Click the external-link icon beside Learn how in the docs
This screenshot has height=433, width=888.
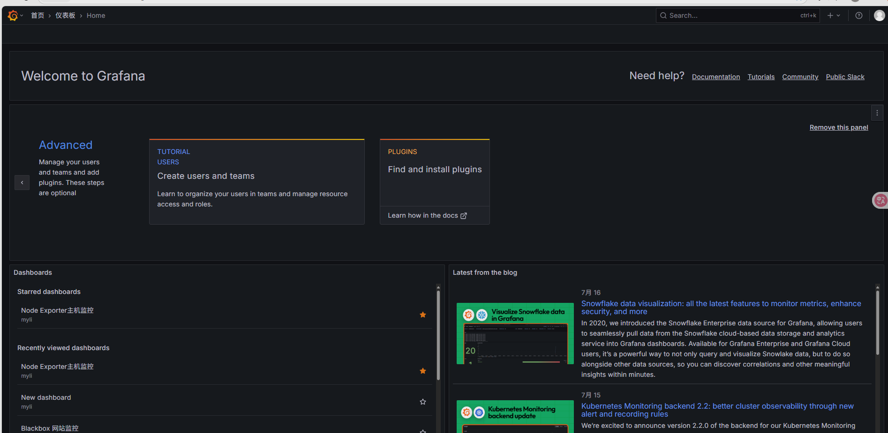coord(464,216)
